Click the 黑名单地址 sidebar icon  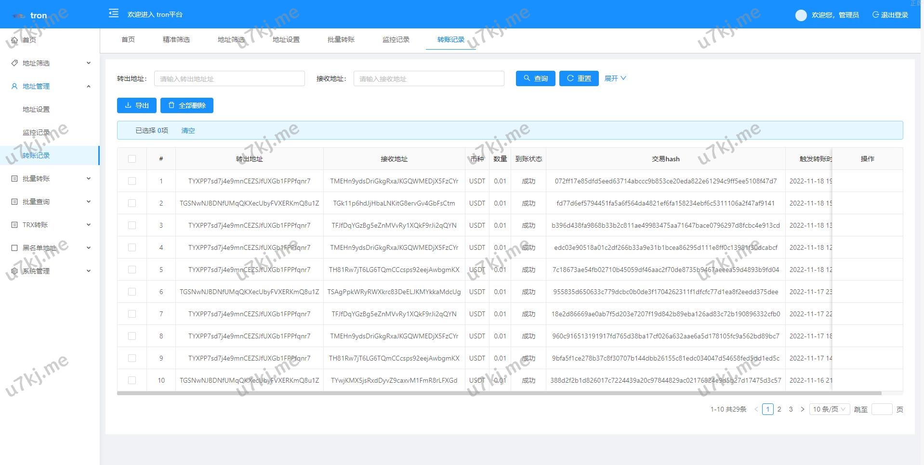click(x=15, y=247)
